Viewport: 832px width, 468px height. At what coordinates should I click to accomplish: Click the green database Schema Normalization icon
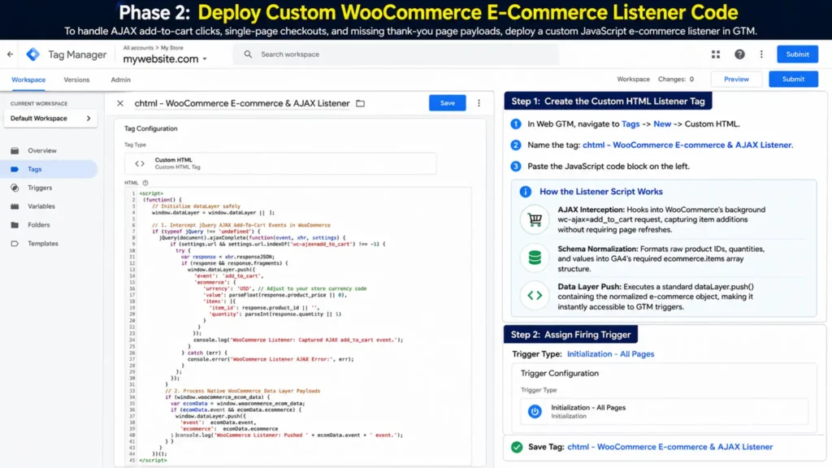tap(535, 258)
